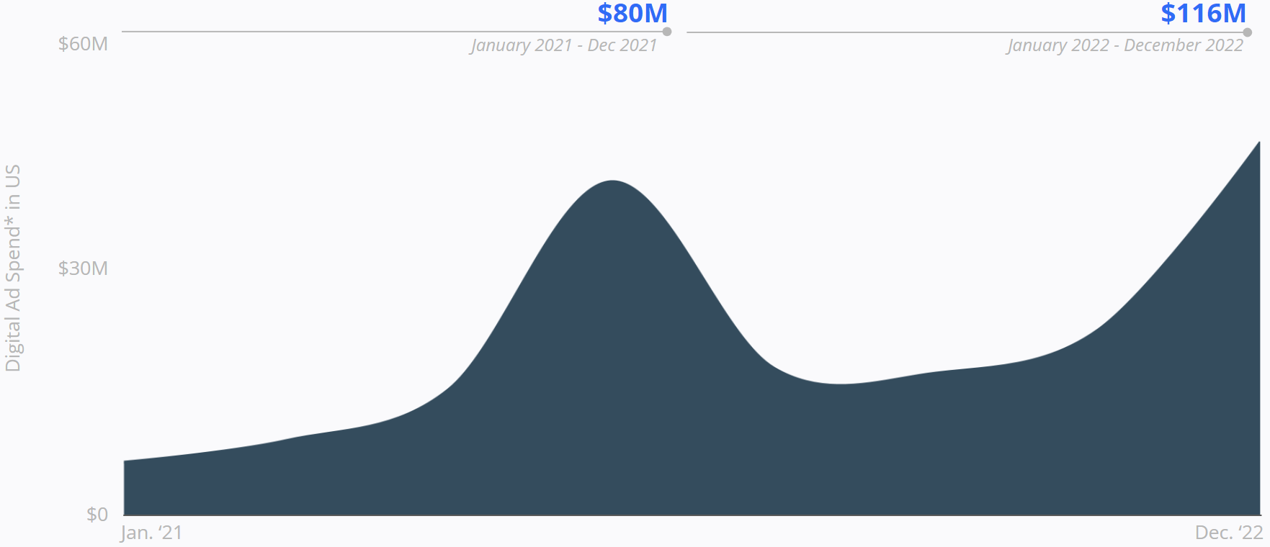Click the $80M total spend figure
The height and width of the screenshot is (547, 1270).
point(632,14)
